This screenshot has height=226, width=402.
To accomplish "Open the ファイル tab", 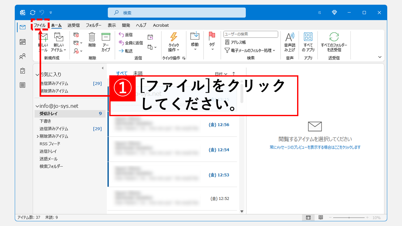I will [x=40, y=25].
